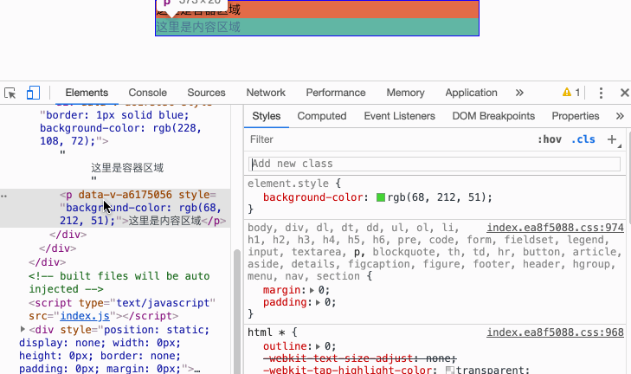Add a new style rule plus icon

612,139
